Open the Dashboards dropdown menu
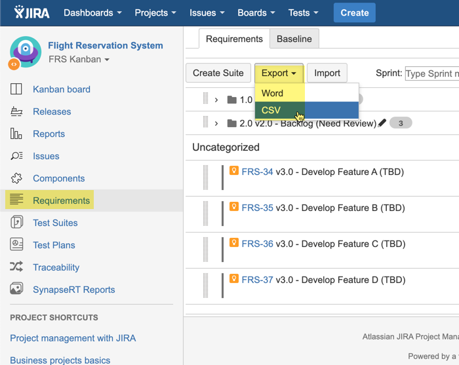 (92, 12)
